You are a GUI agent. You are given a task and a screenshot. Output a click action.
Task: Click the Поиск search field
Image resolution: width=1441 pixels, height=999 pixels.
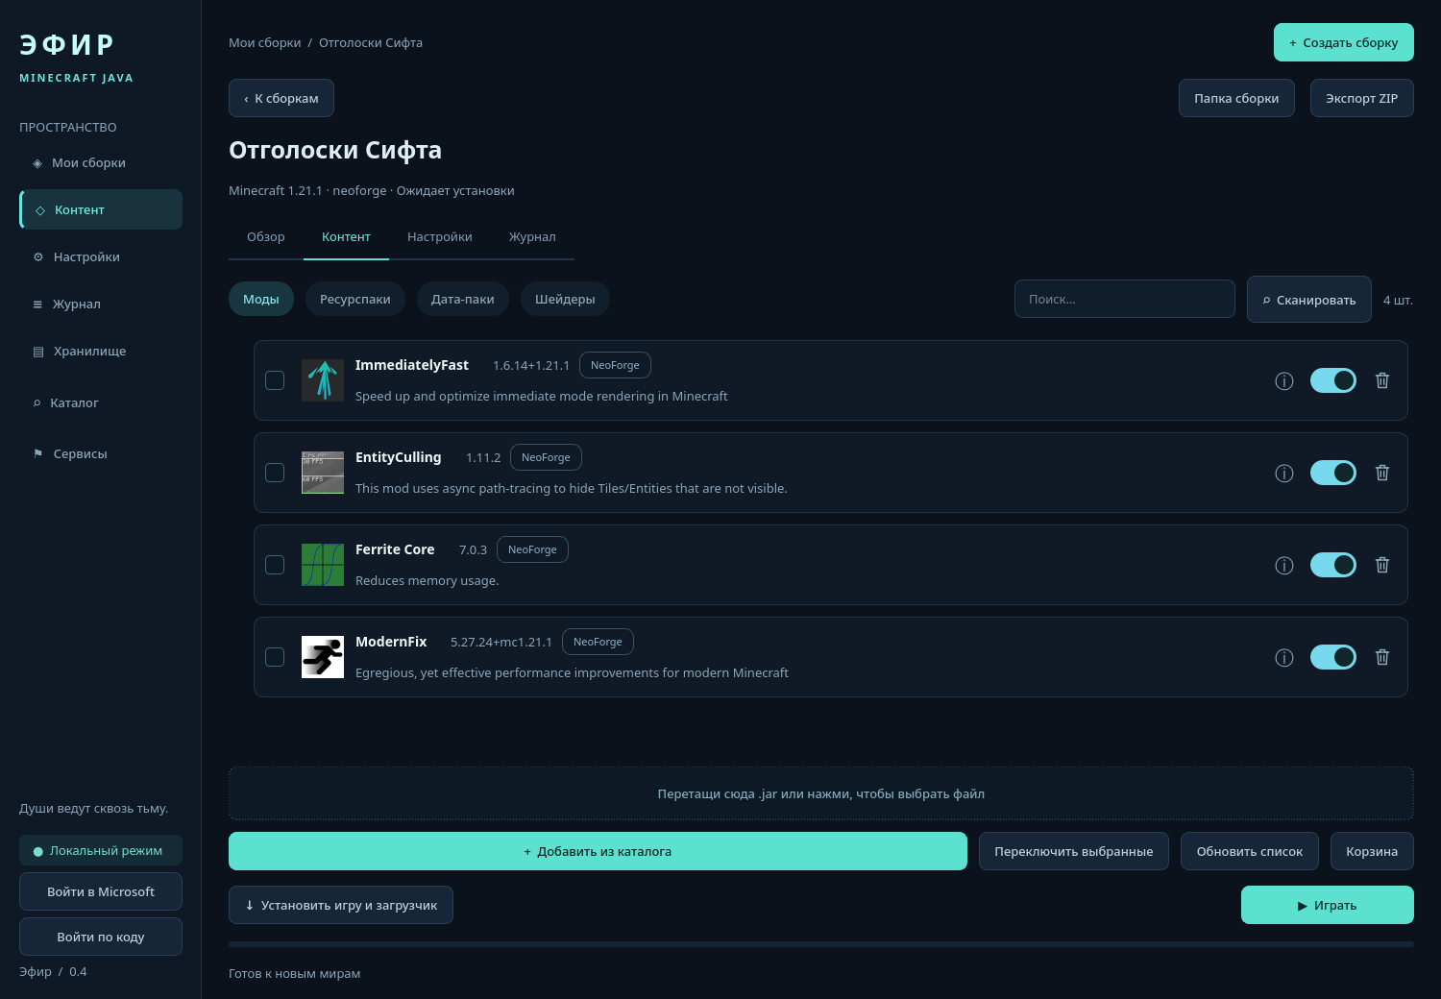pos(1125,299)
